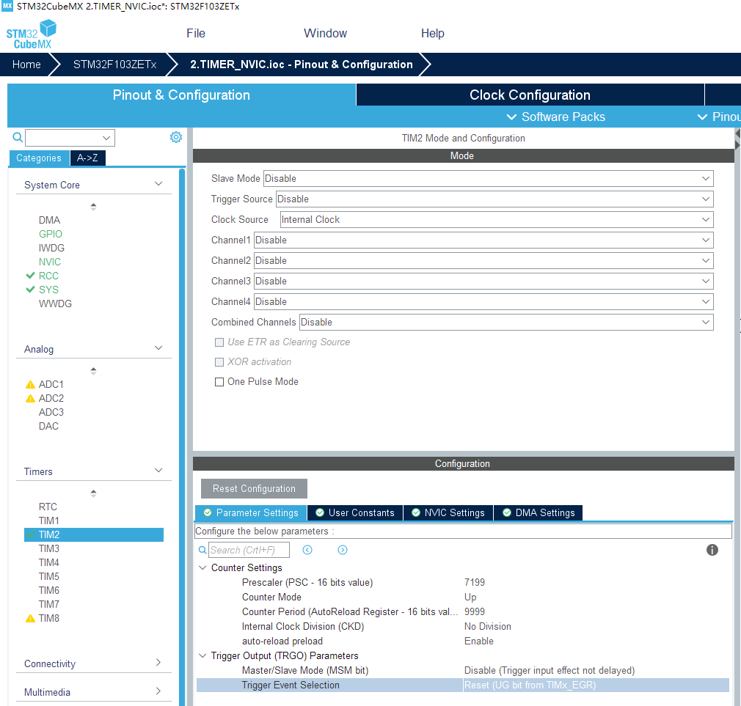741x706 pixels.
Task: Click the auto-reload preload Enable value
Action: click(479, 641)
